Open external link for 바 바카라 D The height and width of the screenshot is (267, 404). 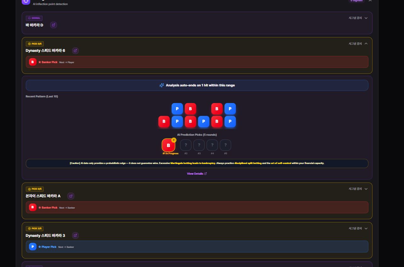pos(54,25)
